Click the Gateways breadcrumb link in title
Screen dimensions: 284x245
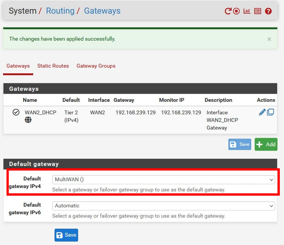[x=102, y=11]
